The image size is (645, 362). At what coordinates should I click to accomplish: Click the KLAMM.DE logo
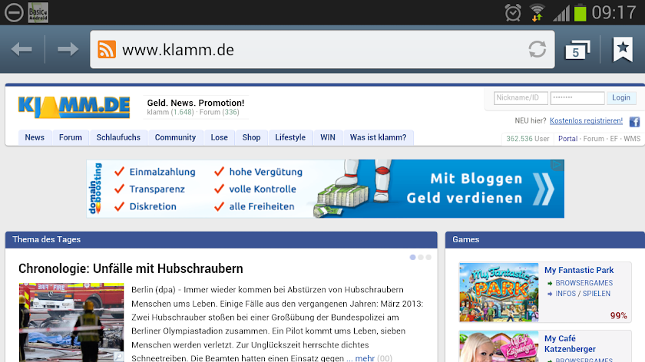click(x=74, y=107)
